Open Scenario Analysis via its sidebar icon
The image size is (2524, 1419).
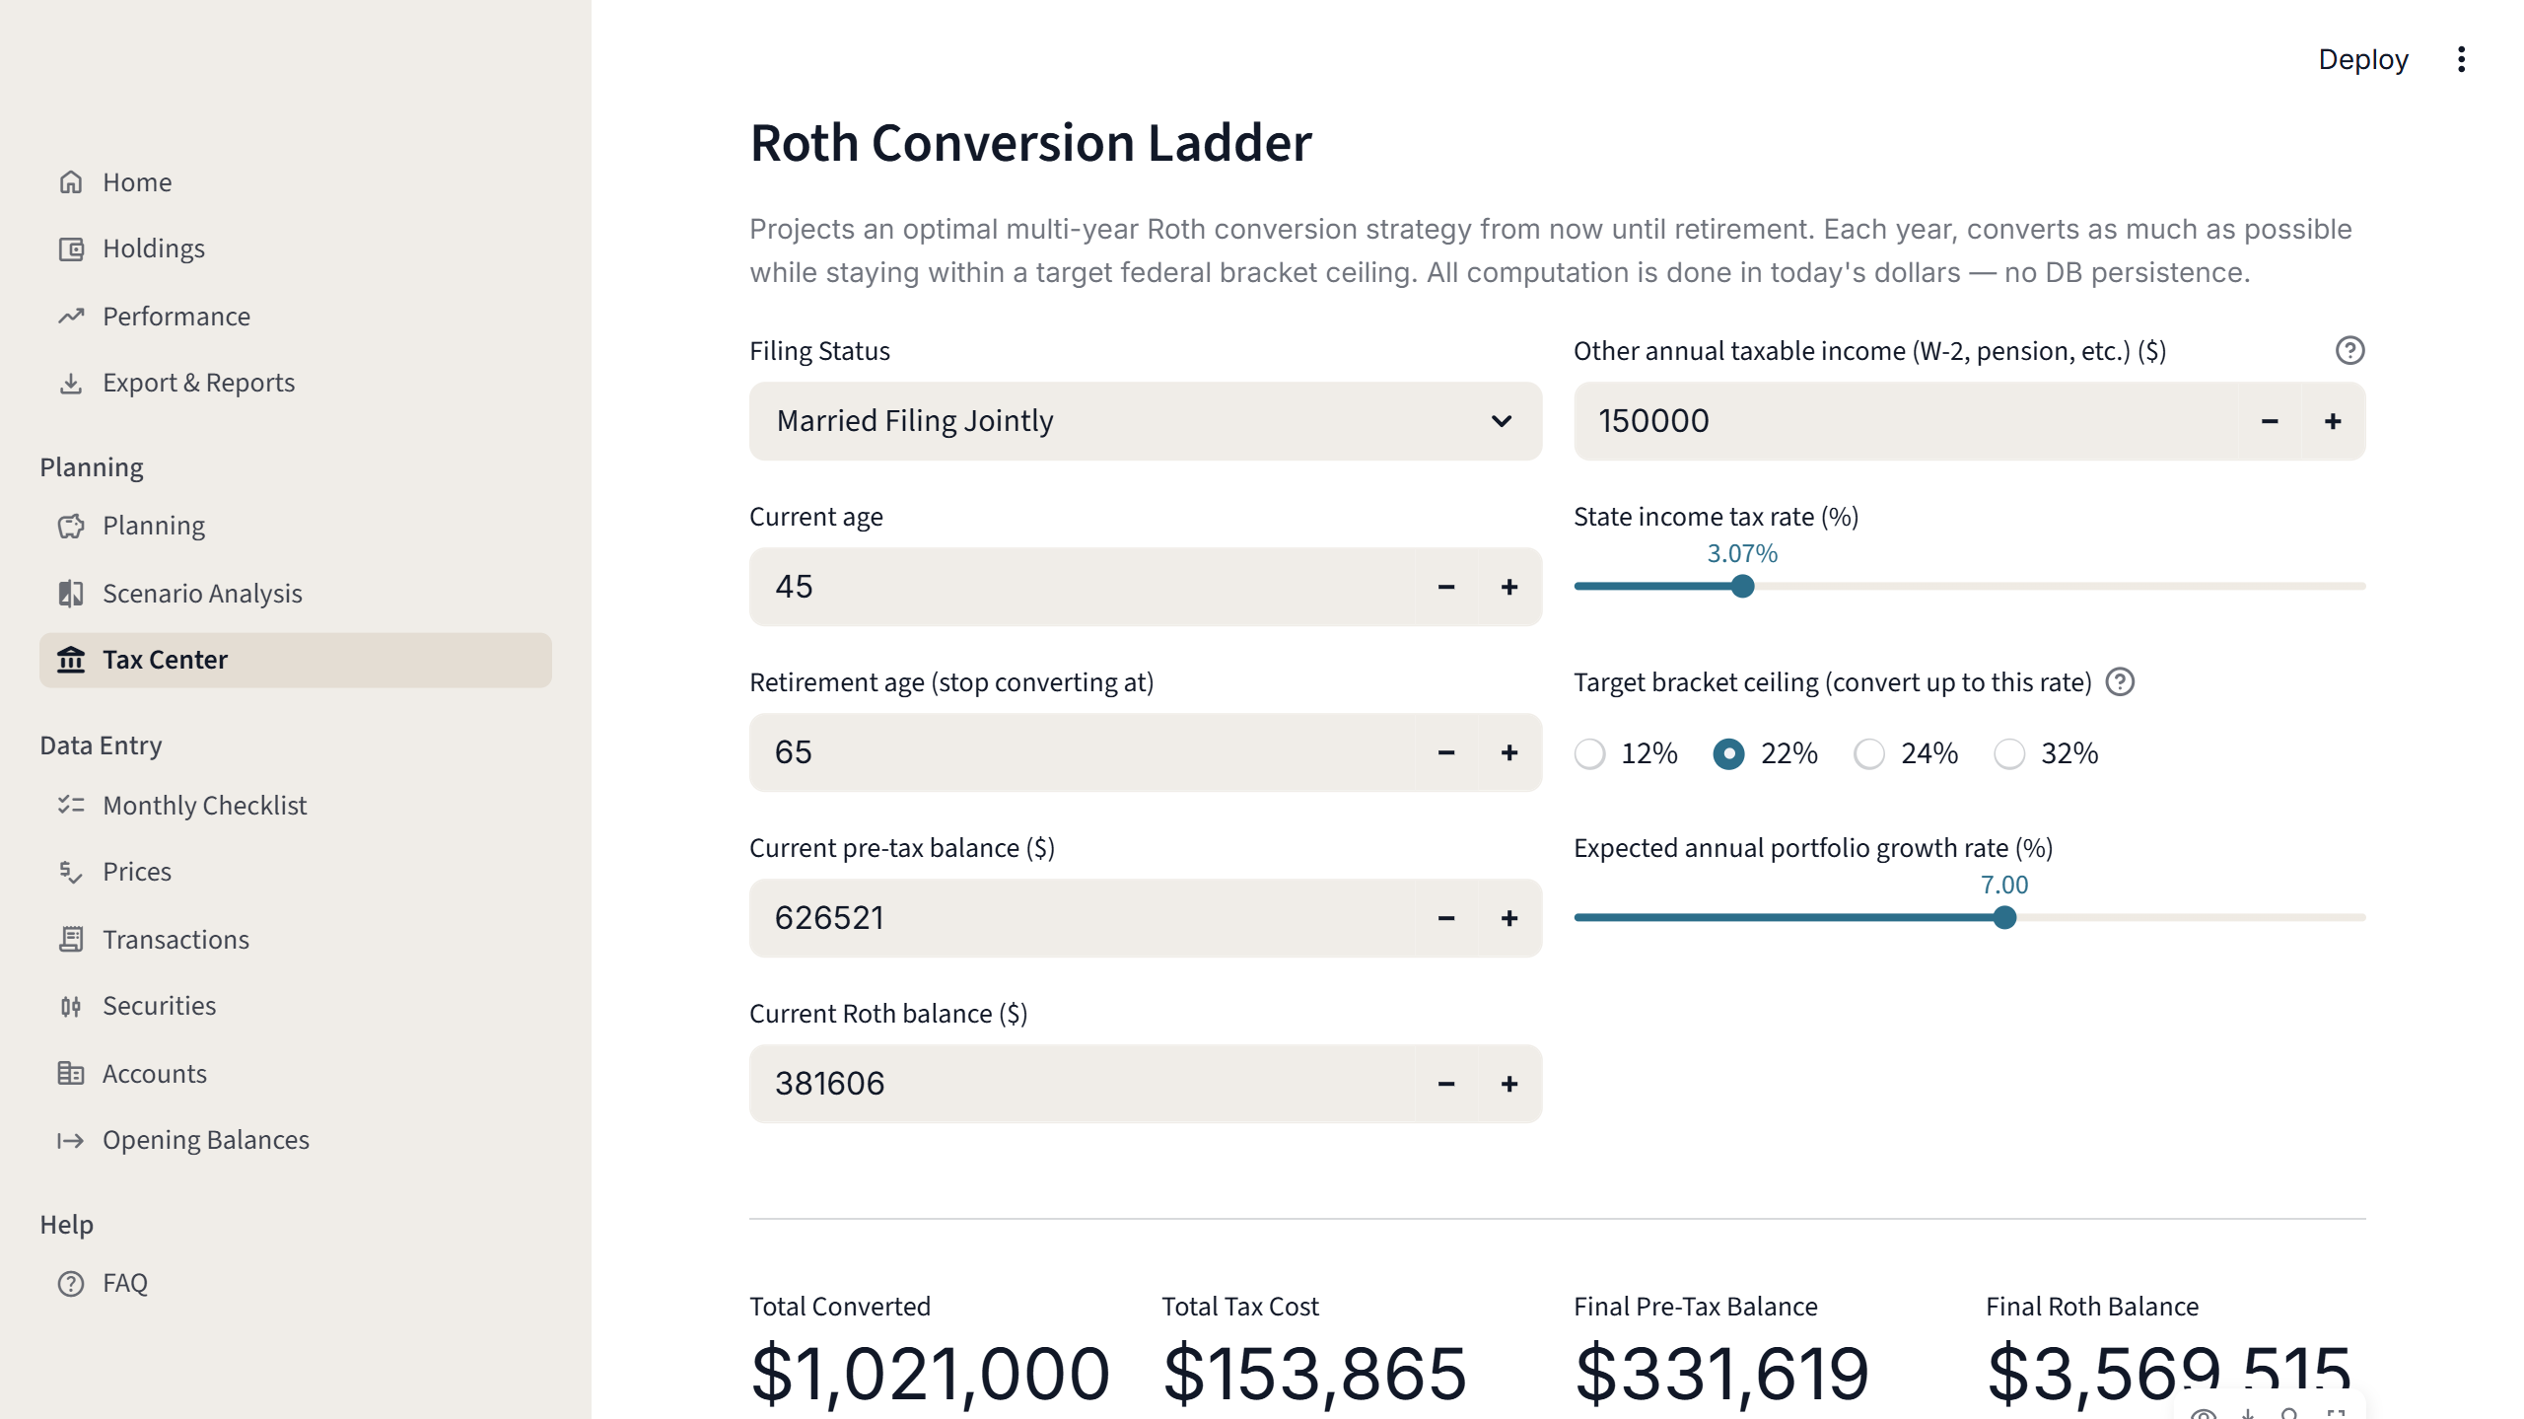tap(70, 593)
